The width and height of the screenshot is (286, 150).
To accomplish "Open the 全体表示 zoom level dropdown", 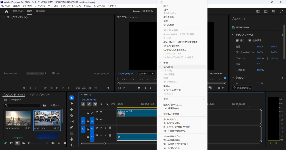I will tap(146, 73).
